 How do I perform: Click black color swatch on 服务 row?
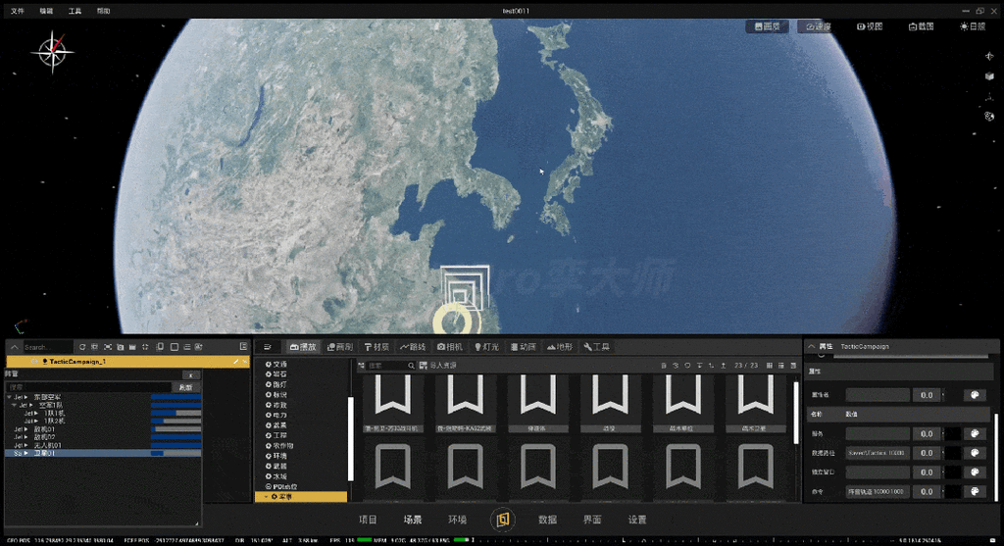[x=953, y=434]
